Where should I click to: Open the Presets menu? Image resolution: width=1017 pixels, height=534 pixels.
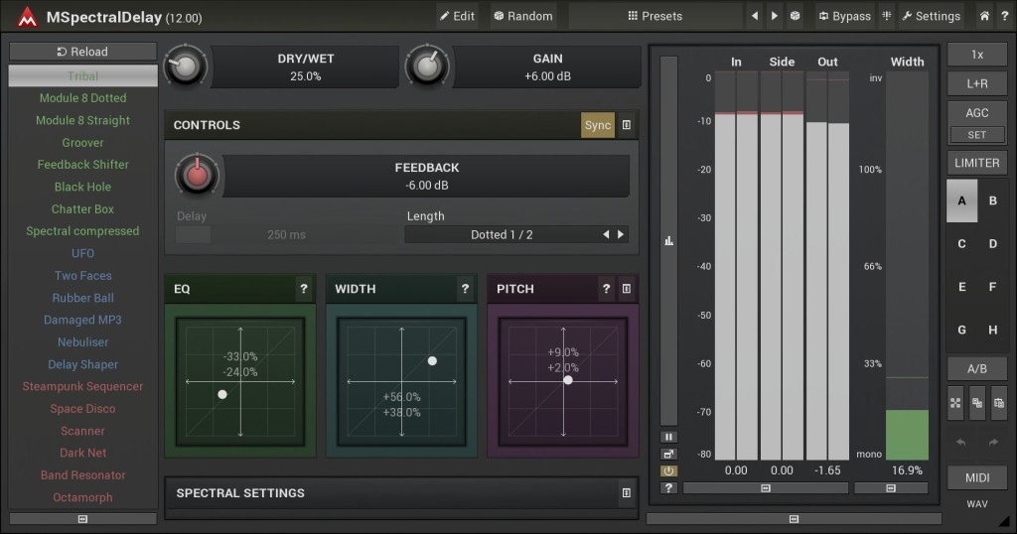pos(654,16)
